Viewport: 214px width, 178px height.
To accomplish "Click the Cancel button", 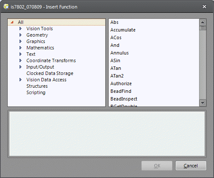I will [x=191, y=166].
